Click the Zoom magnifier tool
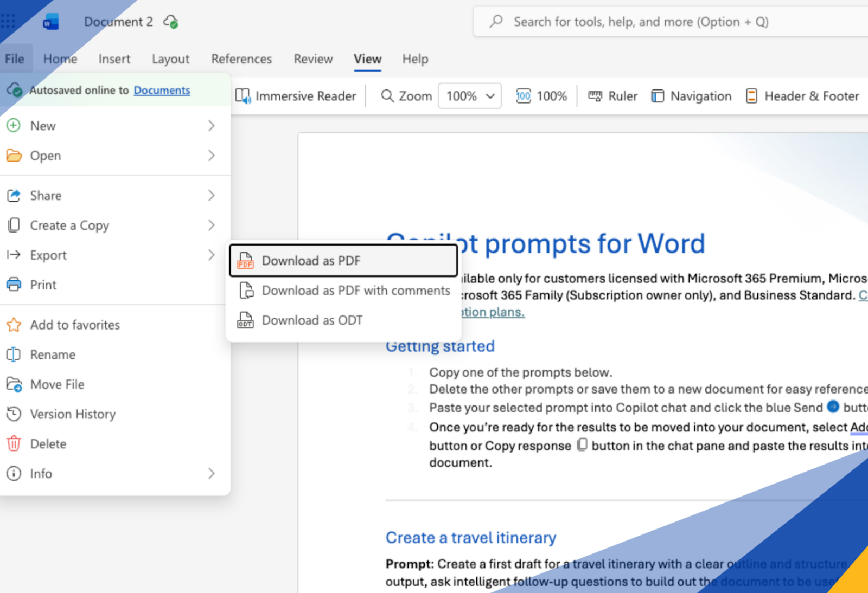This screenshot has height=593, width=868. click(406, 96)
